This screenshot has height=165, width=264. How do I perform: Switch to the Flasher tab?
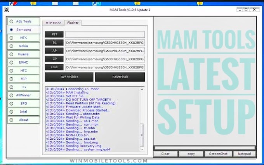73,23
